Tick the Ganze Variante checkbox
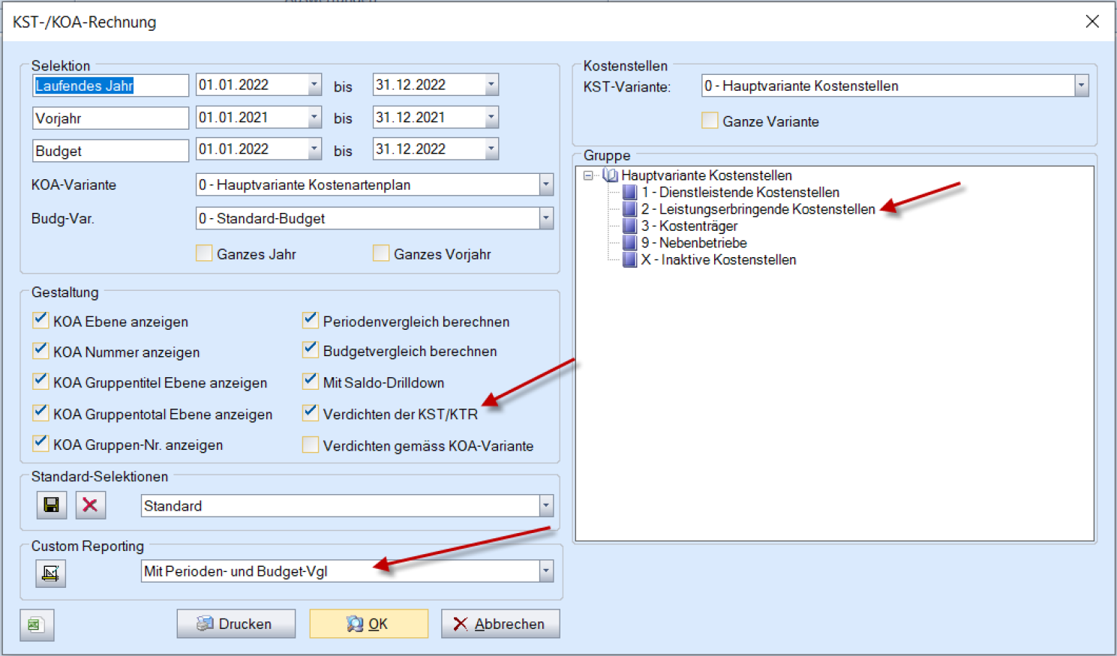Screen dimensions: 1117x656 [x=710, y=121]
